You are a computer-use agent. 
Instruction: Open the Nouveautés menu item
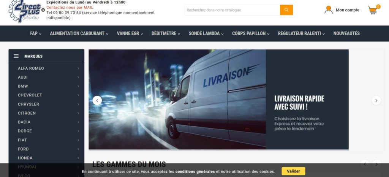pos(346,33)
